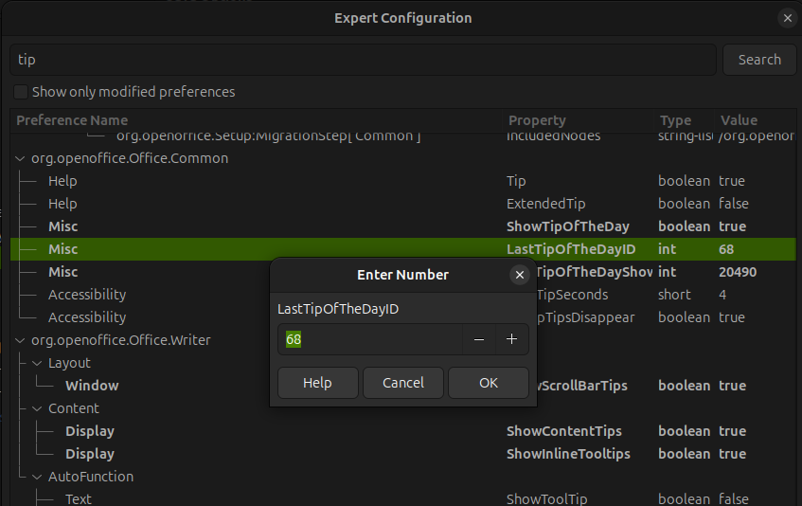Viewport: 802px width, 506px height.
Task: Enable Show only modified preferences checkbox
Action: (21, 92)
